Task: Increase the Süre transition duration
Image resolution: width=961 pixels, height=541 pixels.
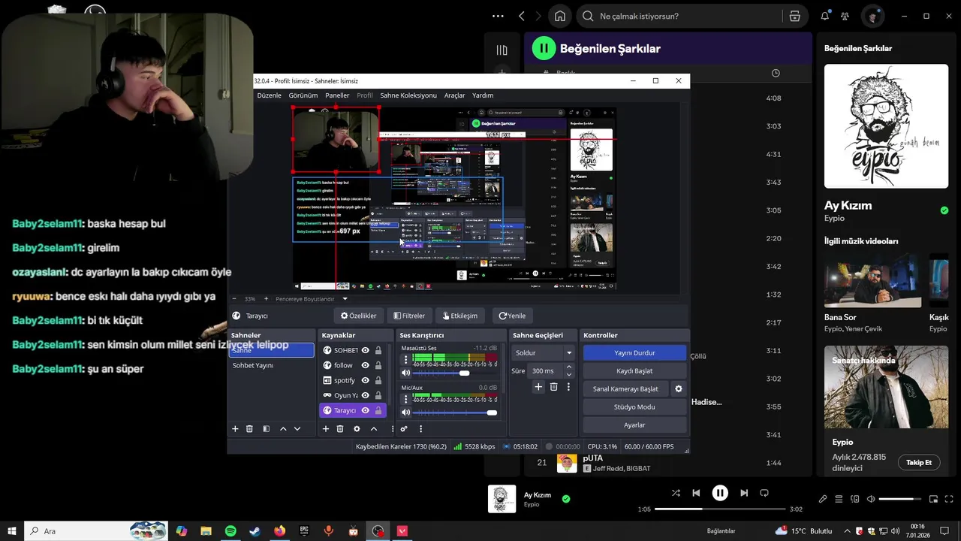Action: pos(569,367)
